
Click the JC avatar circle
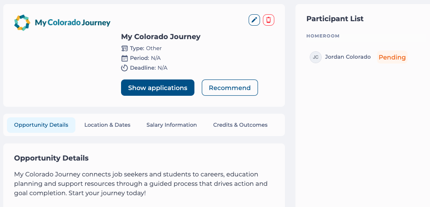tap(315, 57)
